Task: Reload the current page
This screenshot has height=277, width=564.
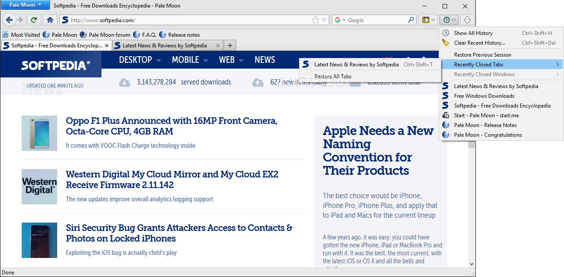Action: pos(34,20)
